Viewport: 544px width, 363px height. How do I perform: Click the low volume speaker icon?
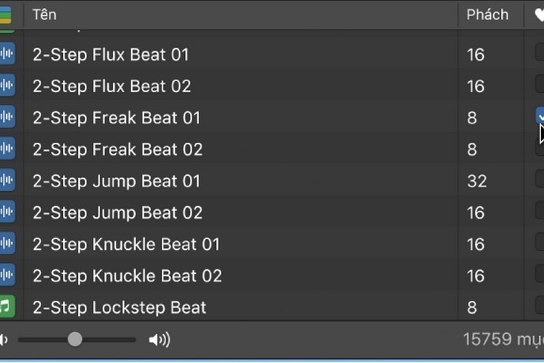coord(4,339)
